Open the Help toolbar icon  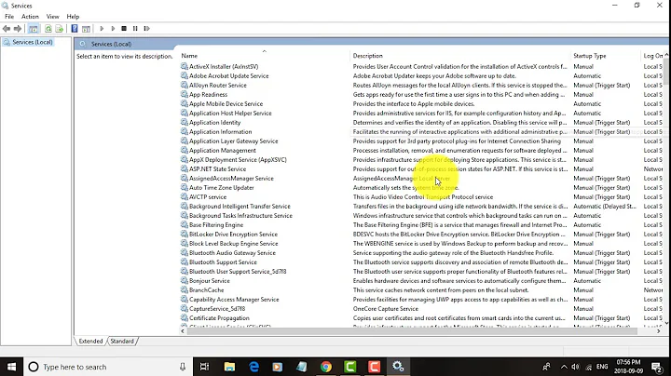(75, 29)
